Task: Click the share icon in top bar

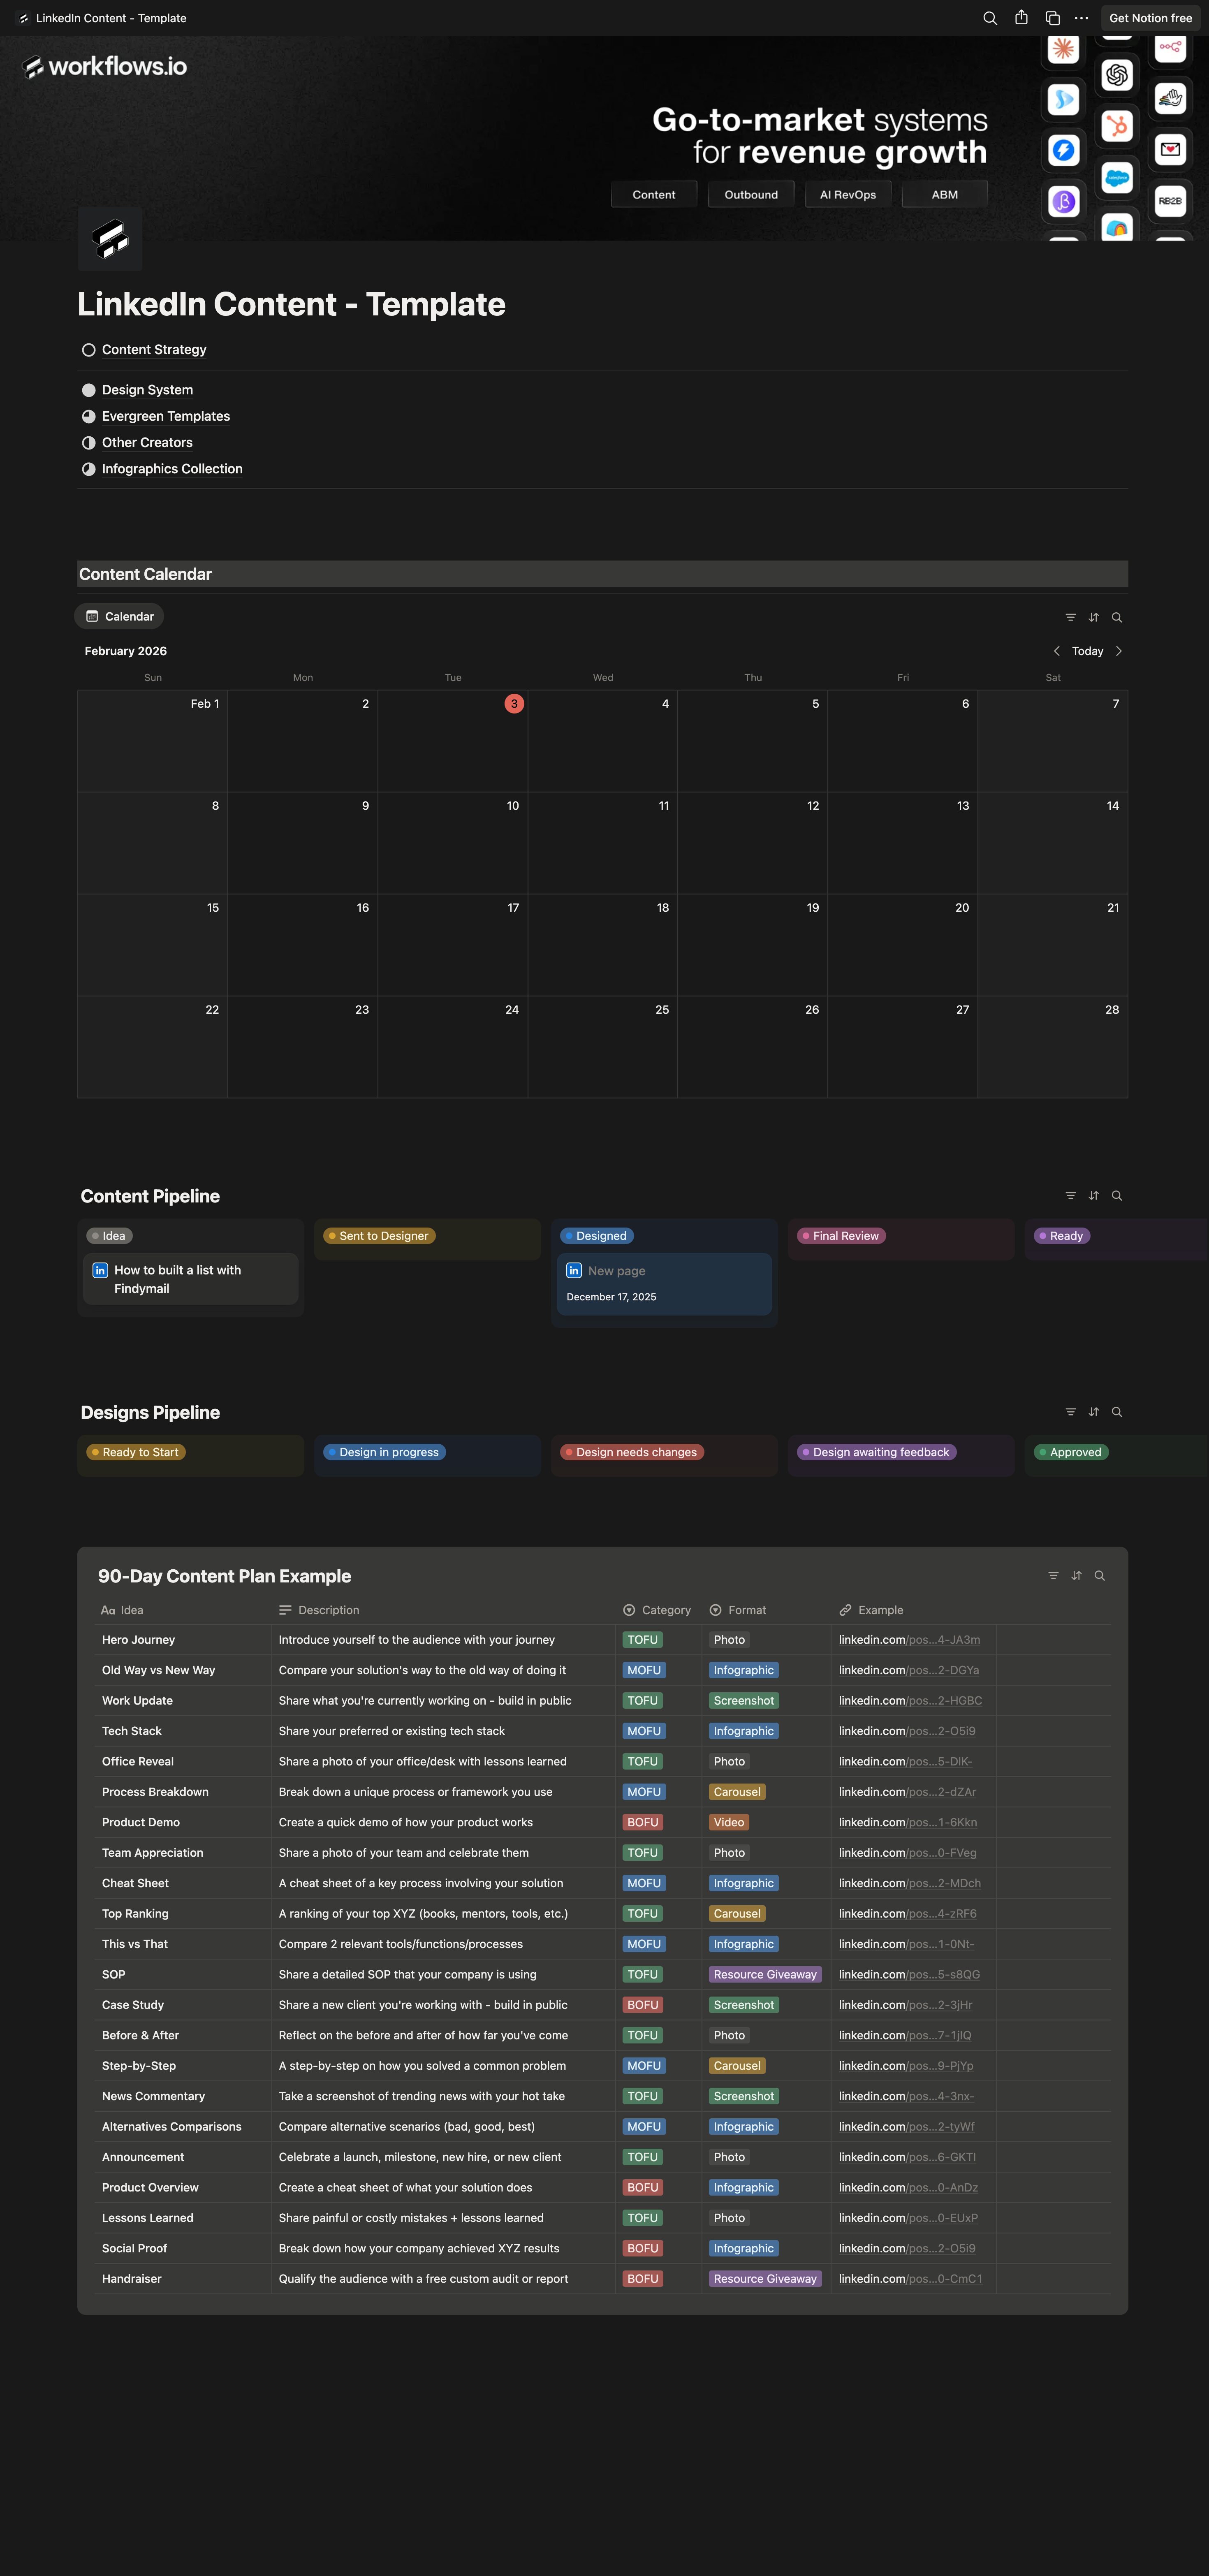Action: [x=1021, y=18]
